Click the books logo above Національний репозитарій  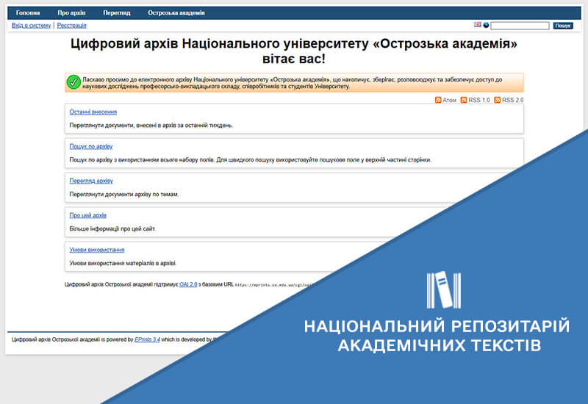pyautogui.click(x=444, y=290)
